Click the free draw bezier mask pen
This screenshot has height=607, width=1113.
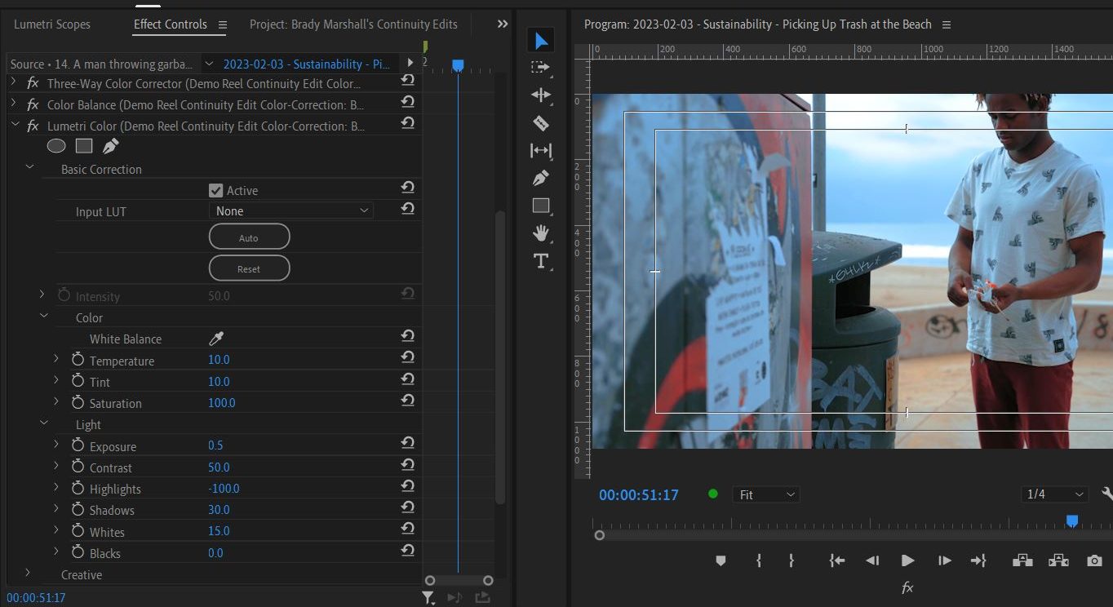click(110, 146)
